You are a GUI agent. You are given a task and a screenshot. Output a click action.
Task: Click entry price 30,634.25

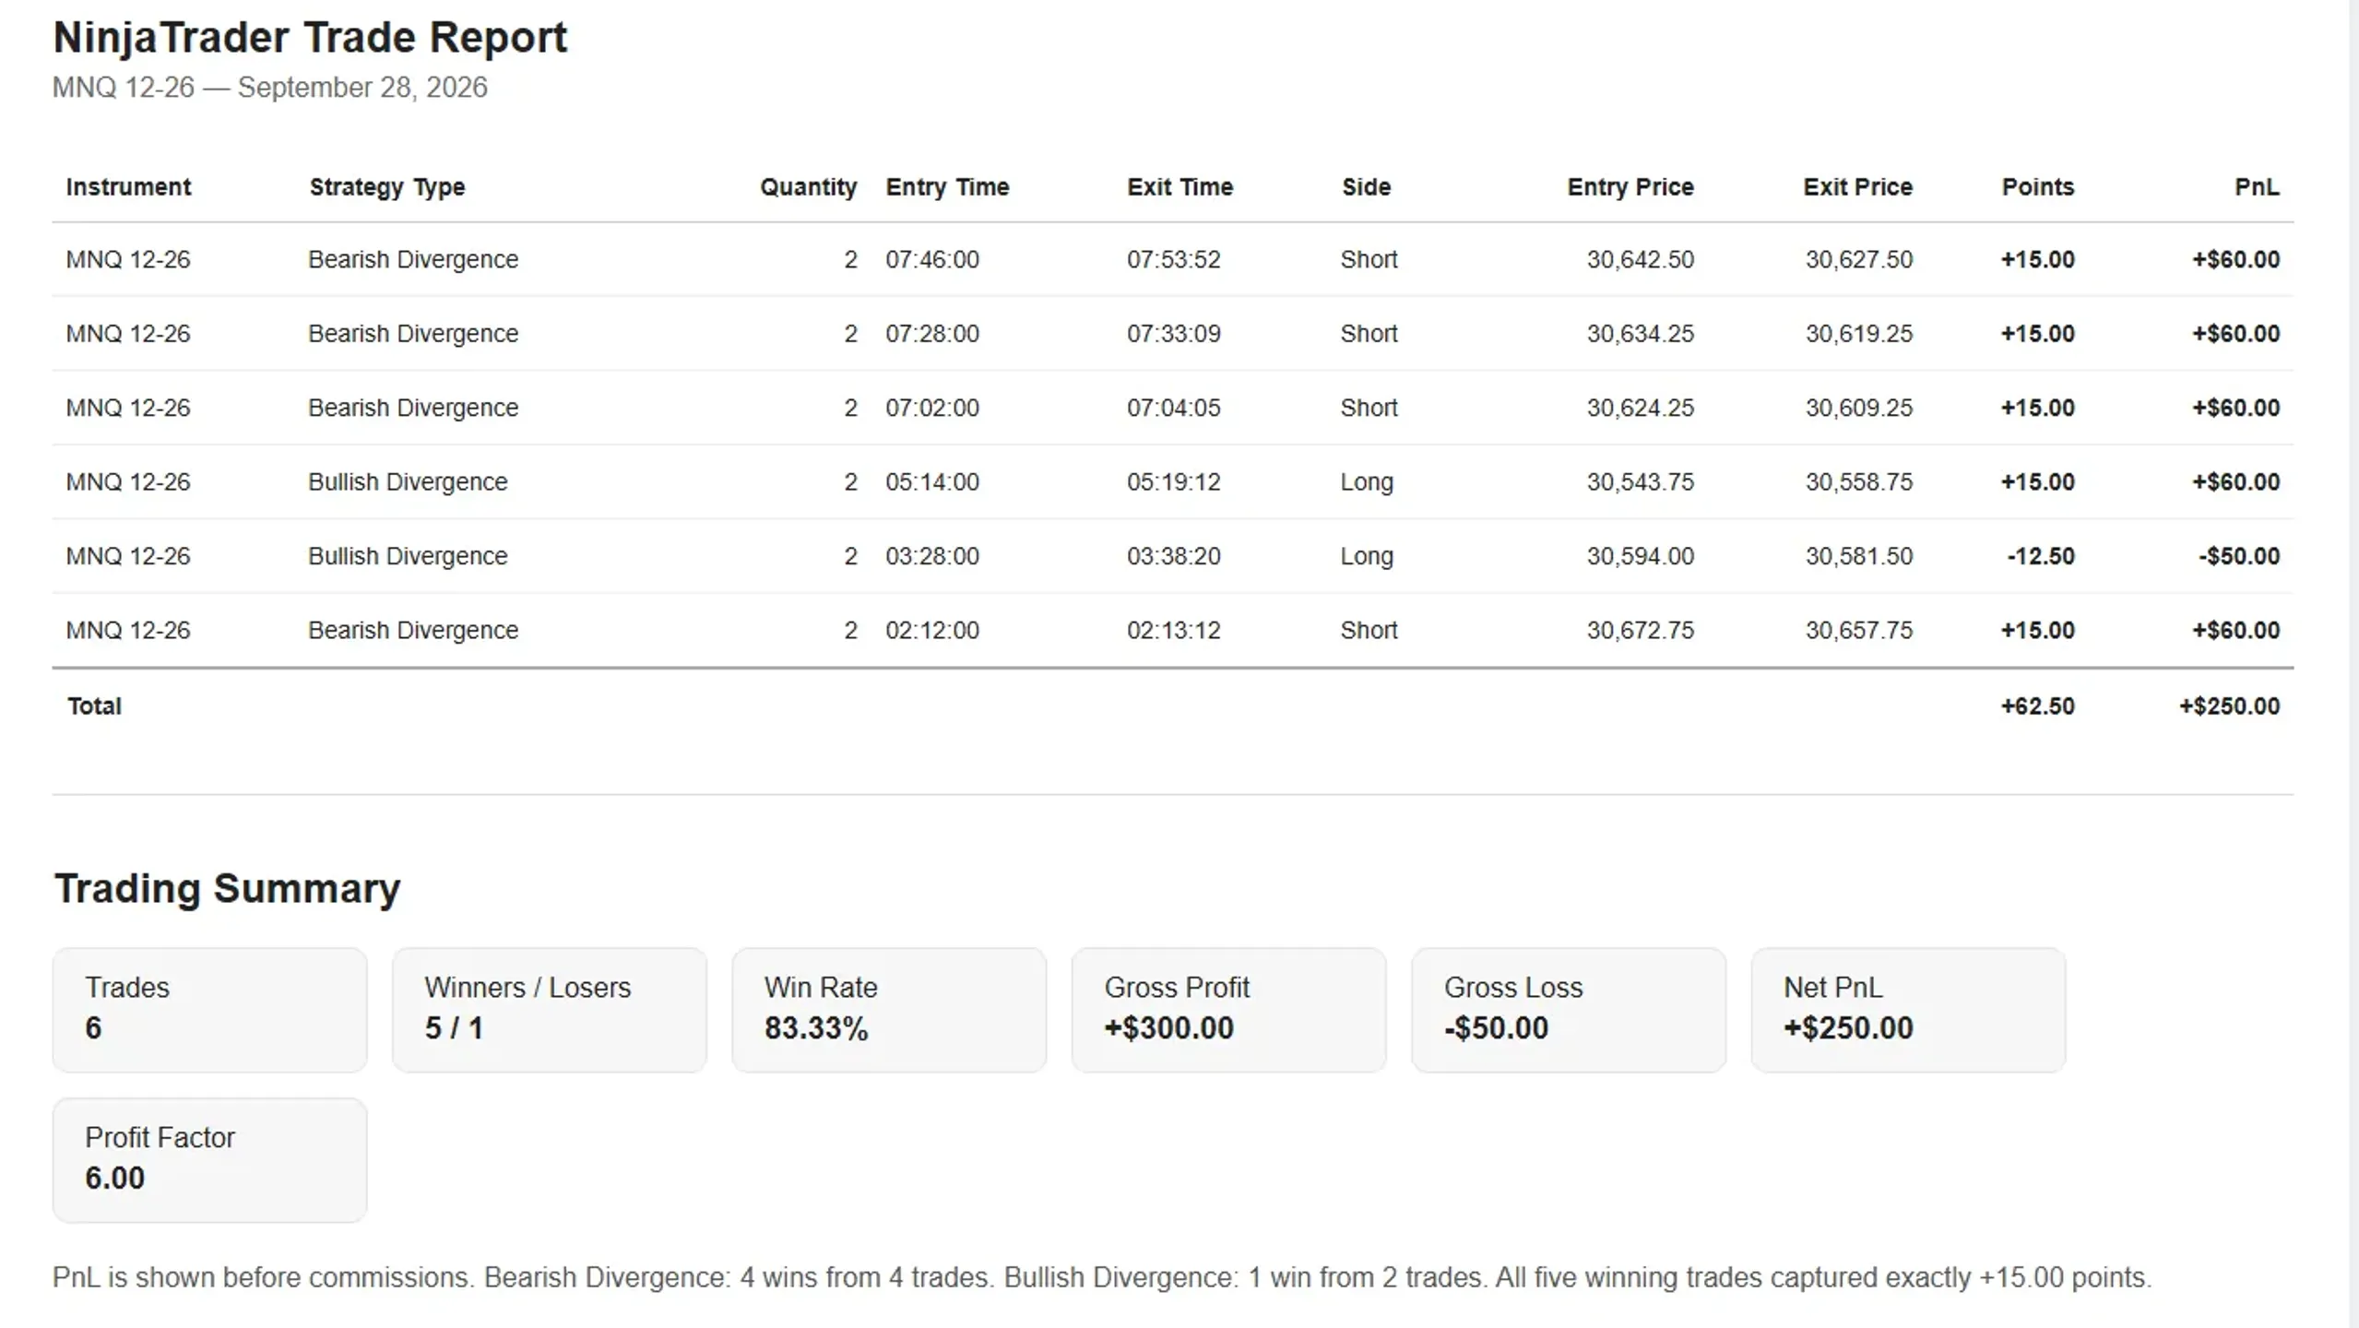click(x=1640, y=334)
